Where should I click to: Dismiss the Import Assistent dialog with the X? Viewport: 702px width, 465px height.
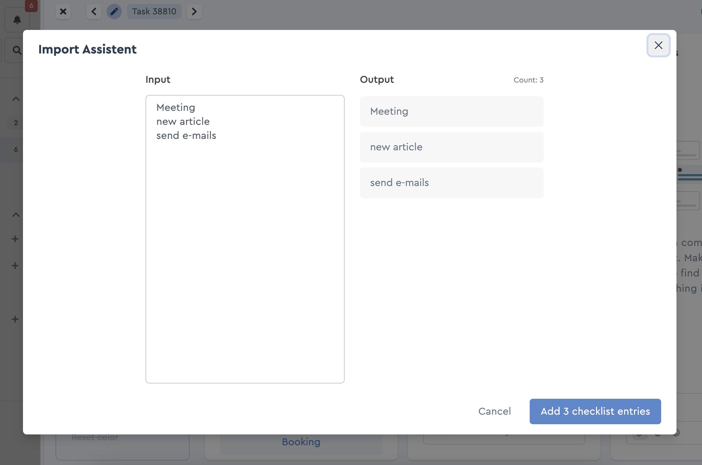(658, 46)
